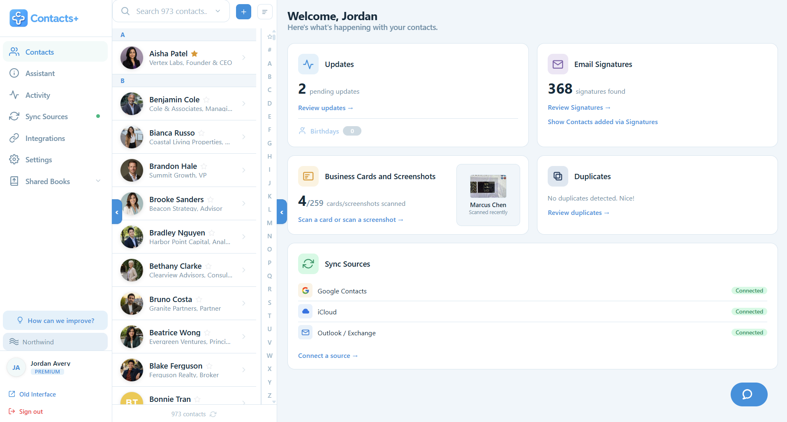Click the Business Cards icon
Image resolution: width=787 pixels, height=422 pixels.
click(x=308, y=176)
